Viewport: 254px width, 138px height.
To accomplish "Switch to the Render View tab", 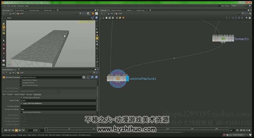I will (141, 10).
